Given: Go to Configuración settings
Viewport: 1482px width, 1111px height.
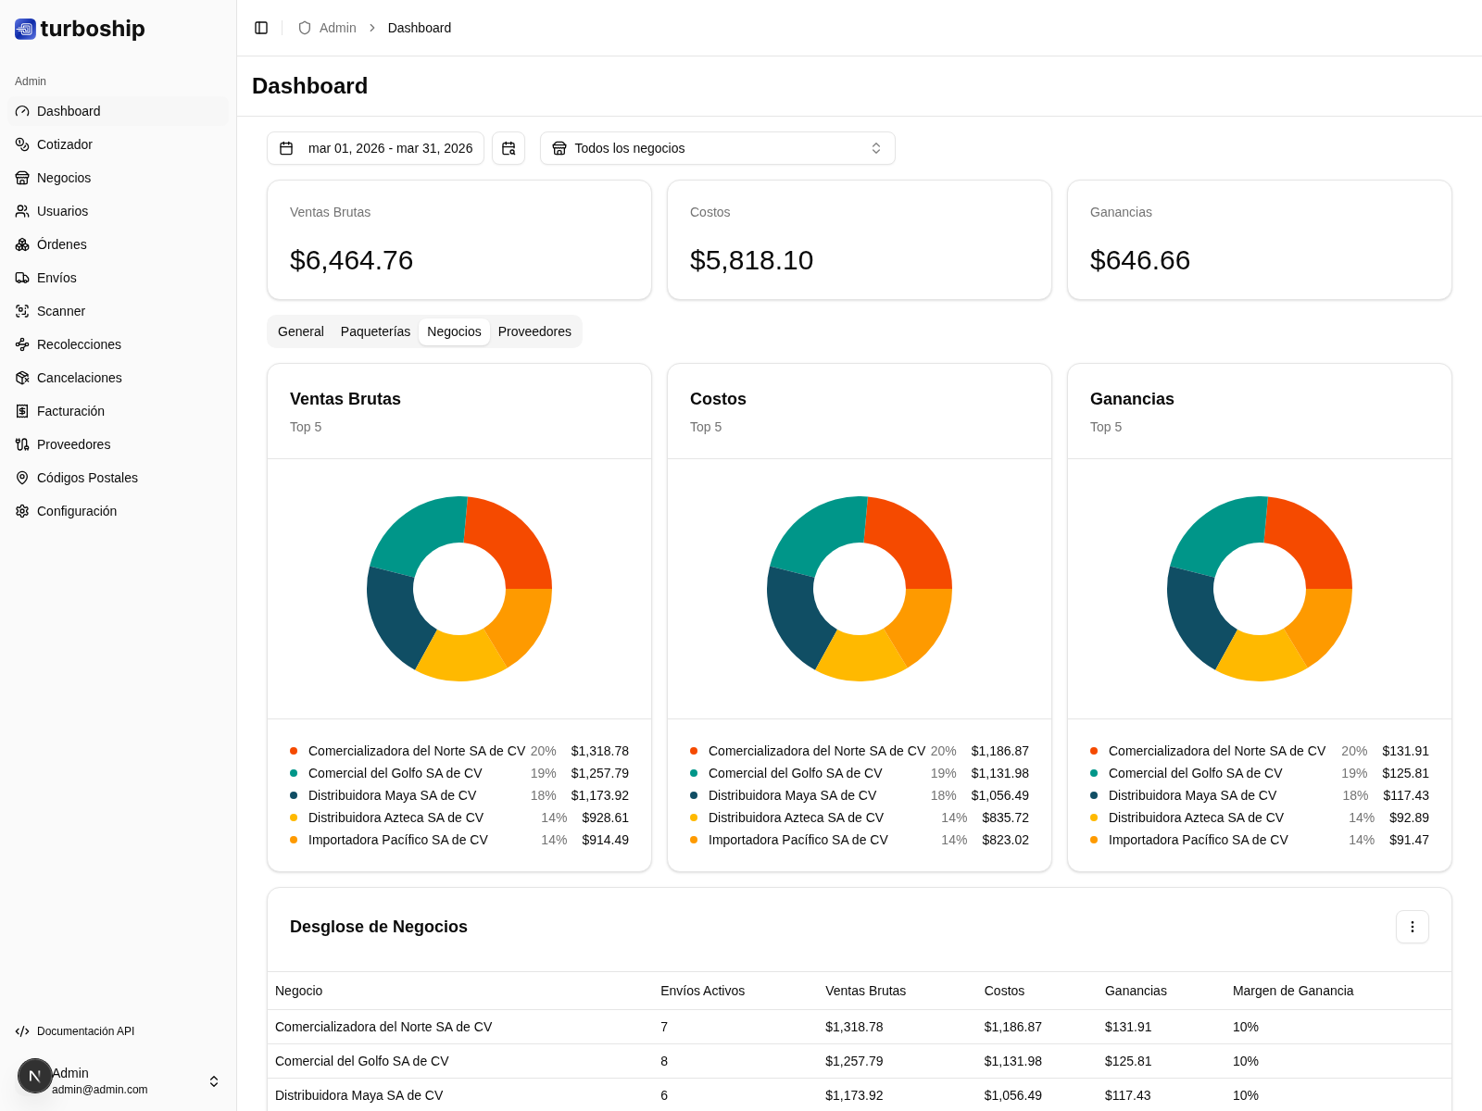Looking at the screenshot, I should coord(77,511).
